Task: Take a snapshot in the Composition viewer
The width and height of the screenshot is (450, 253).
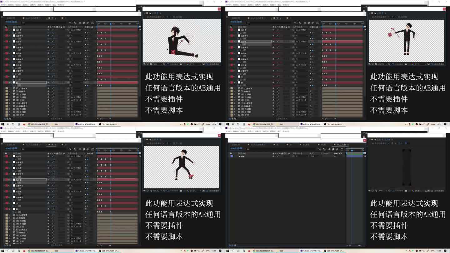Action: tap(181, 64)
